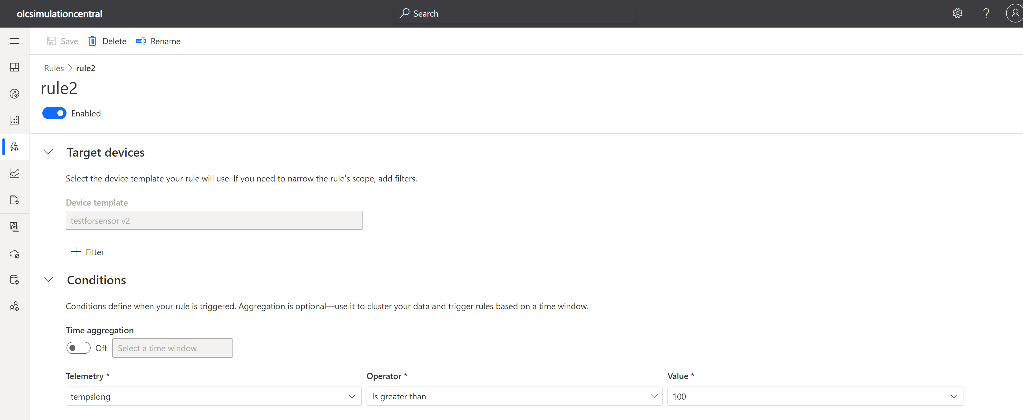Open the Permissions sidebar icon
1023x420 pixels.
[14, 306]
